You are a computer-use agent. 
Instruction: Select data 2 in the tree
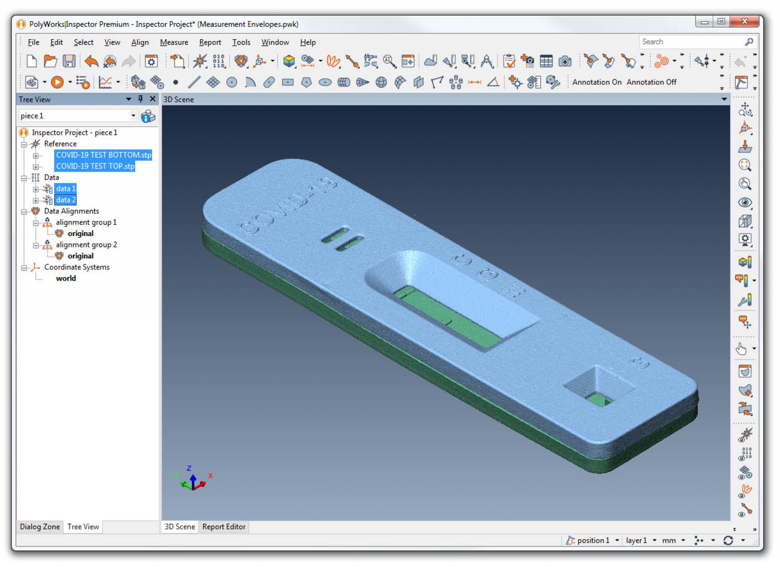[x=66, y=200]
